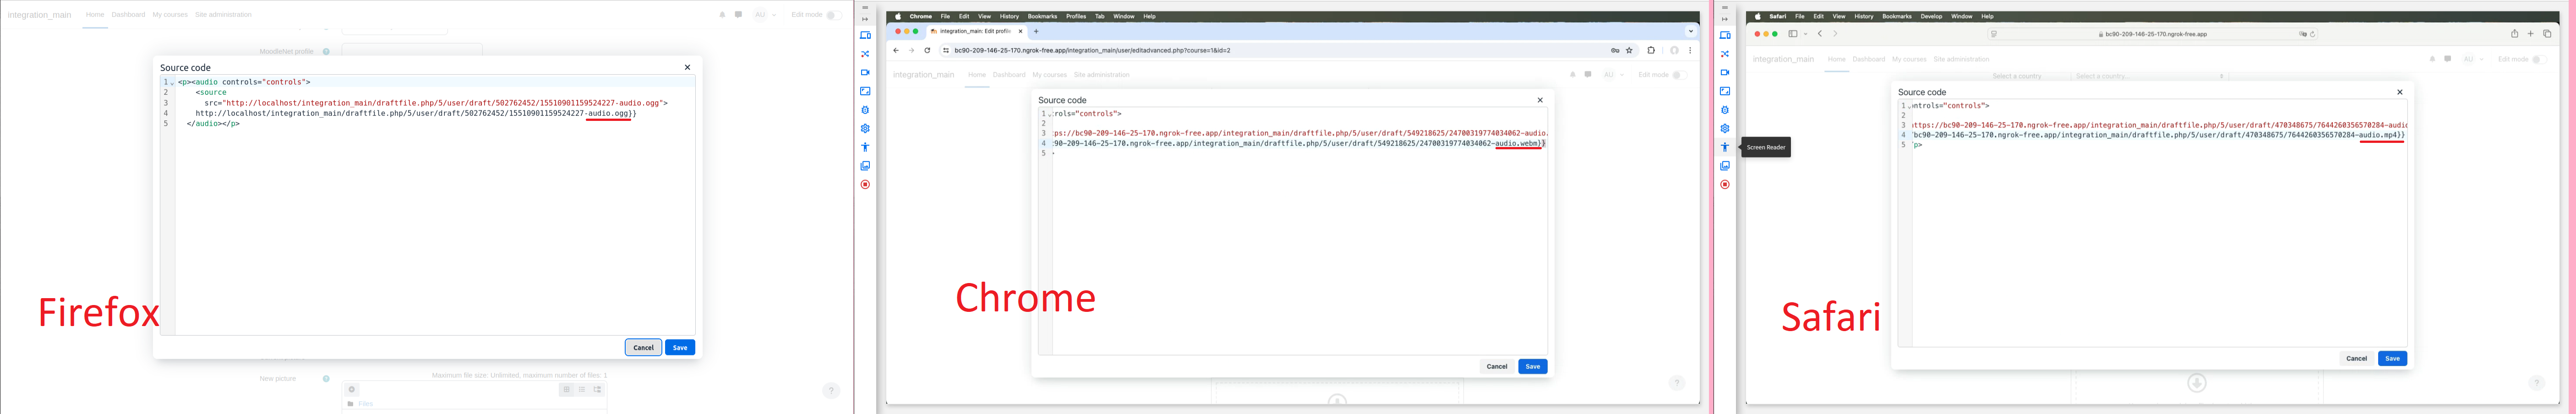Click the notifications bell in Chrome's Moodle page
This screenshot has height=414, width=2576.
click(x=1572, y=75)
